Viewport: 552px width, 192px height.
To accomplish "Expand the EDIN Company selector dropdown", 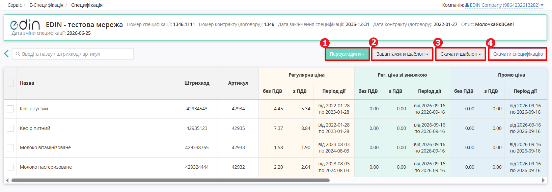I will tap(504, 5).
